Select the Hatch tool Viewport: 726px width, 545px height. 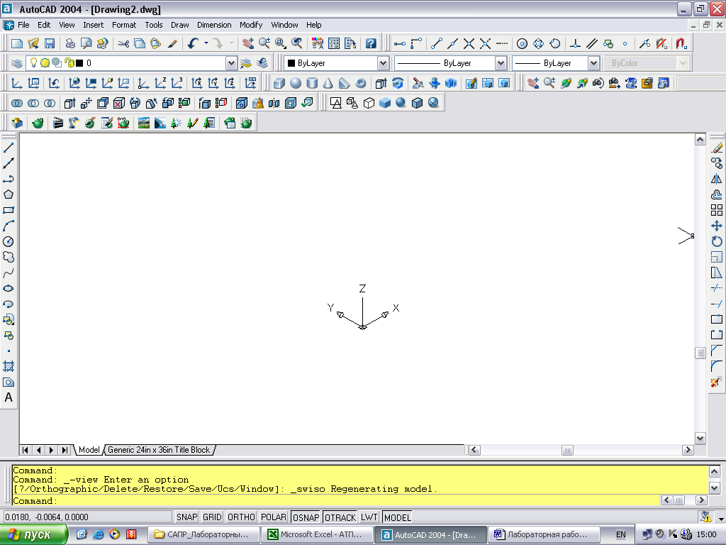point(9,367)
